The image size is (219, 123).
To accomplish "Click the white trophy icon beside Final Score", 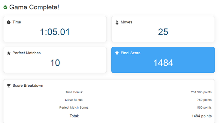I will [x=117, y=53].
